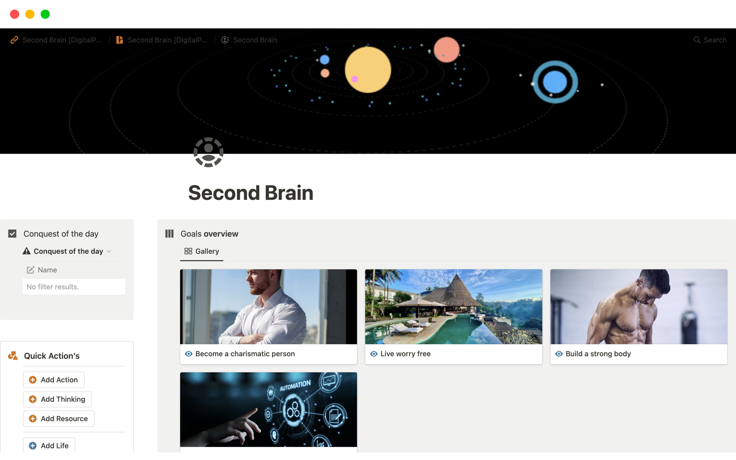Click the Add Resource quick action icon
Viewport: 736px width, 460px height.
tap(33, 418)
